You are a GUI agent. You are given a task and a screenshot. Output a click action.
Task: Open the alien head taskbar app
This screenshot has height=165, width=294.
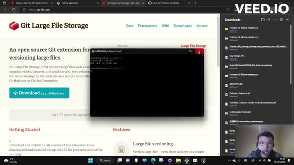[x=136, y=160]
